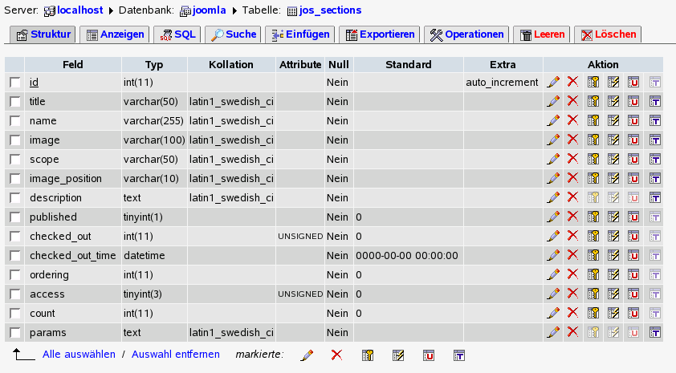Click Auswahl entfernen link
Screen dimensions: 676x373
point(176,354)
